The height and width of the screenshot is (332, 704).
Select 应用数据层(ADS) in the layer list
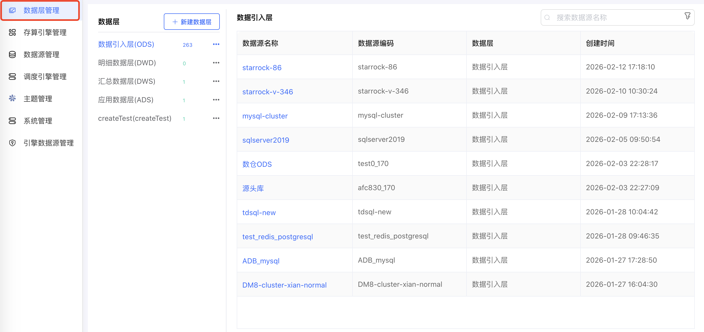point(126,99)
